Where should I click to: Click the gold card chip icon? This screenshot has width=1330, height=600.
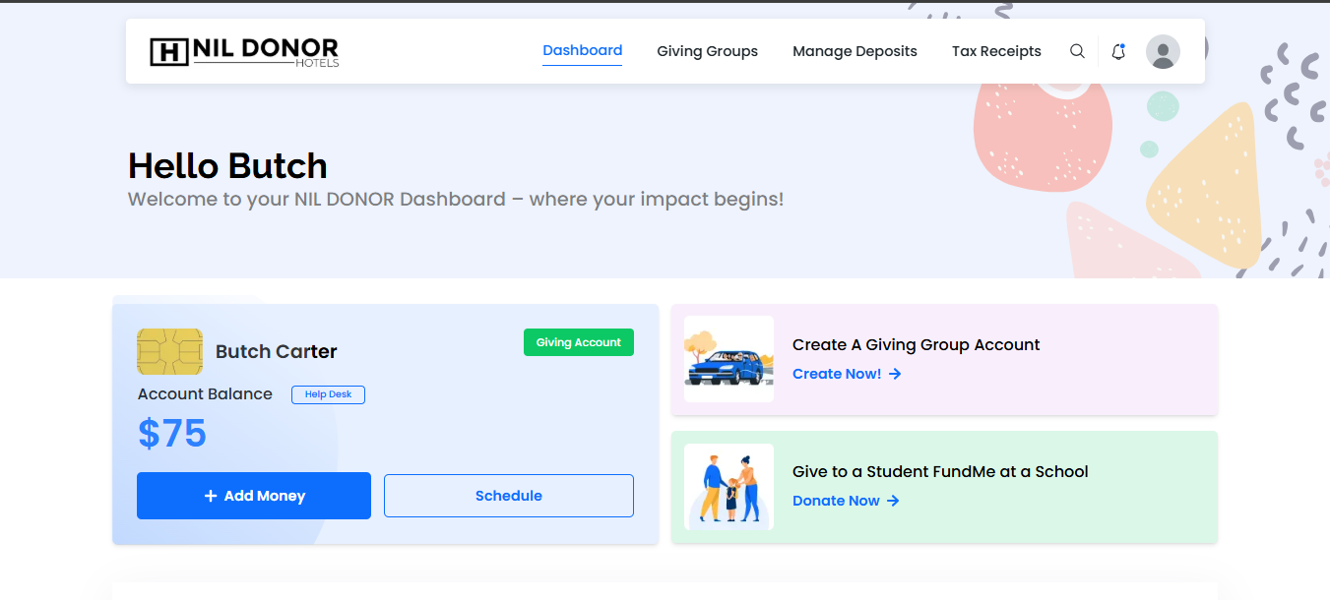click(169, 352)
